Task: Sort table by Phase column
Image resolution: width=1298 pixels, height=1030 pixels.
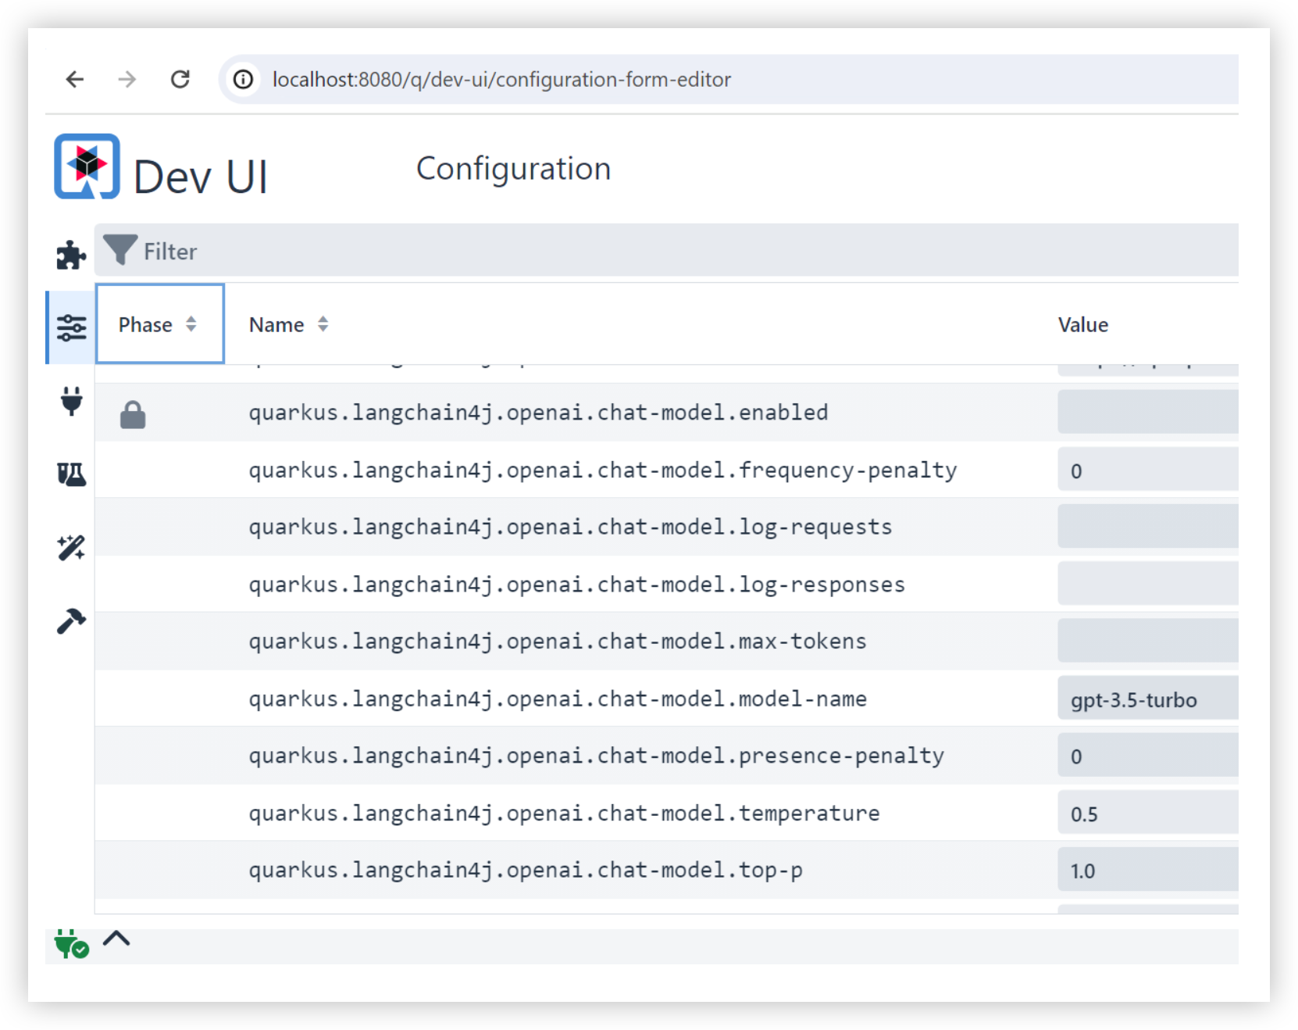Action: click(x=159, y=324)
